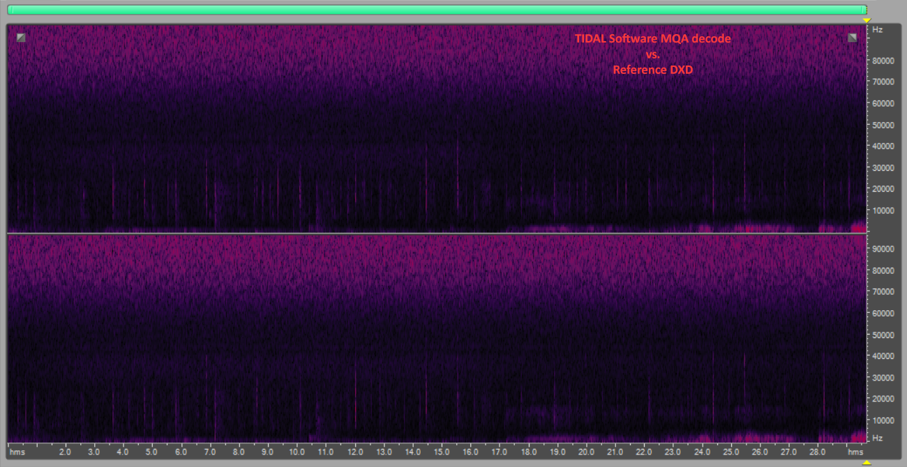This screenshot has width=907, height=467.
Task: Click the 16.0 mark on time ruler
Action: click(470, 452)
